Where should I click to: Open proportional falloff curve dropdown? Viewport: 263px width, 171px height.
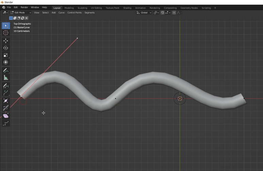[179, 13]
